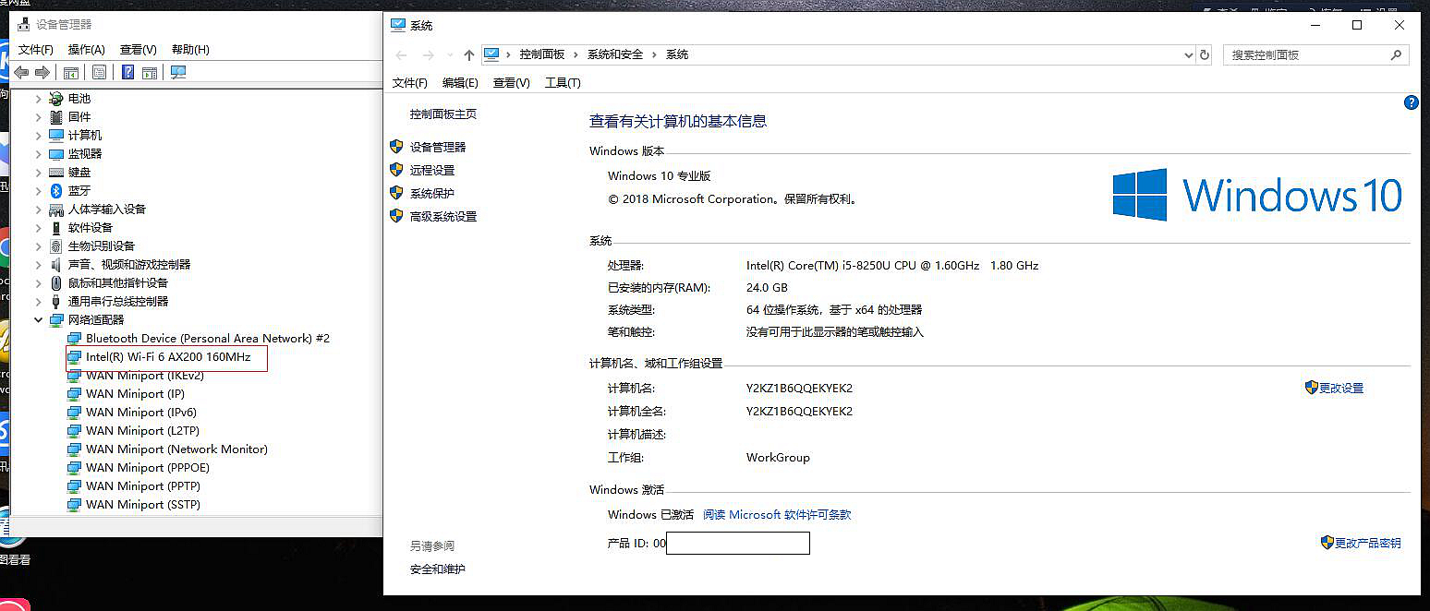The width and height of the screenshot is (1430, 611).
Task: Click the forward arrow in Device Manager toolbar
Action: click(x=42, y=72)
